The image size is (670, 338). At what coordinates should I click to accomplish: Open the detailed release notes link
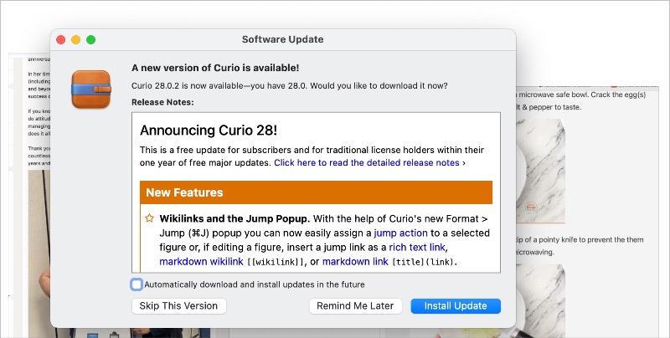[x=369, y=162]
